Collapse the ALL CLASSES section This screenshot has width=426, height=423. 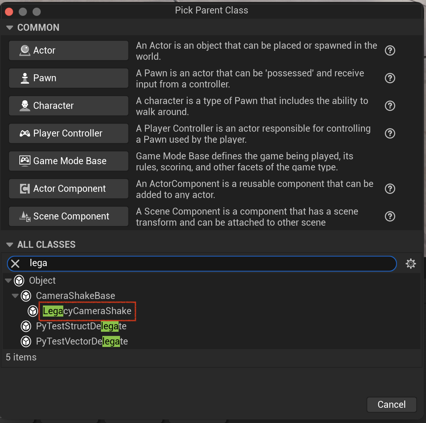(x=10, y=245)
